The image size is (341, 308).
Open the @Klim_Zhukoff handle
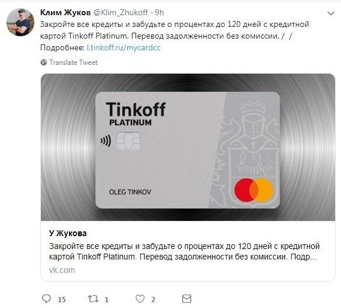click(120, 13)
